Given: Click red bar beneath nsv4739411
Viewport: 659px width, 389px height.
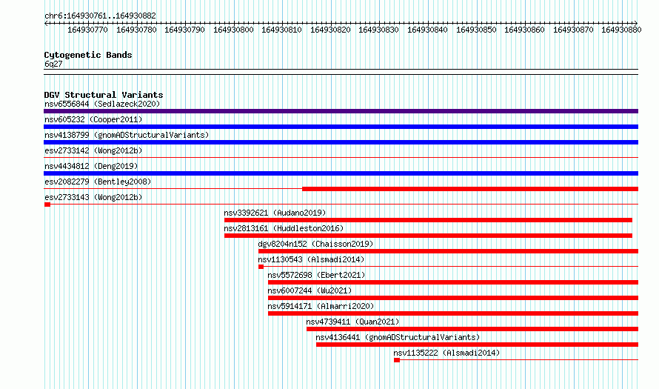Looking at the screenshot, I should [x=472, y=329].
